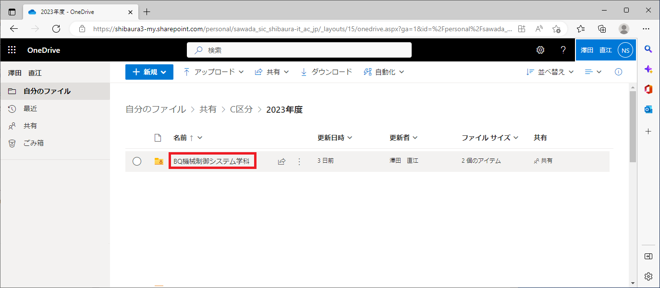Image resolution: width=660 pixels, height=288 pixels.
Task: Add a sidebar app with plus icon
Action: (x=648, y=131)
